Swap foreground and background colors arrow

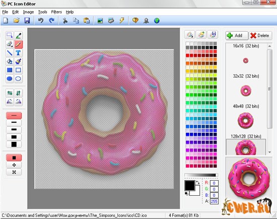(198, 182)
